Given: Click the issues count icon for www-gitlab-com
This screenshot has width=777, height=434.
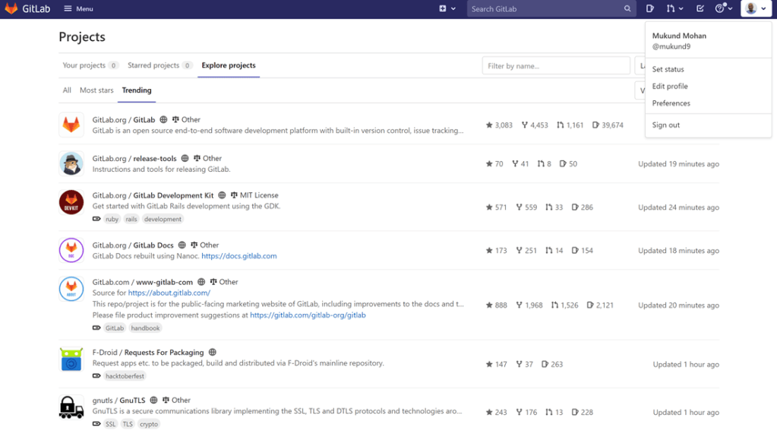Looking at the screenshot, I should click(590, 306).
